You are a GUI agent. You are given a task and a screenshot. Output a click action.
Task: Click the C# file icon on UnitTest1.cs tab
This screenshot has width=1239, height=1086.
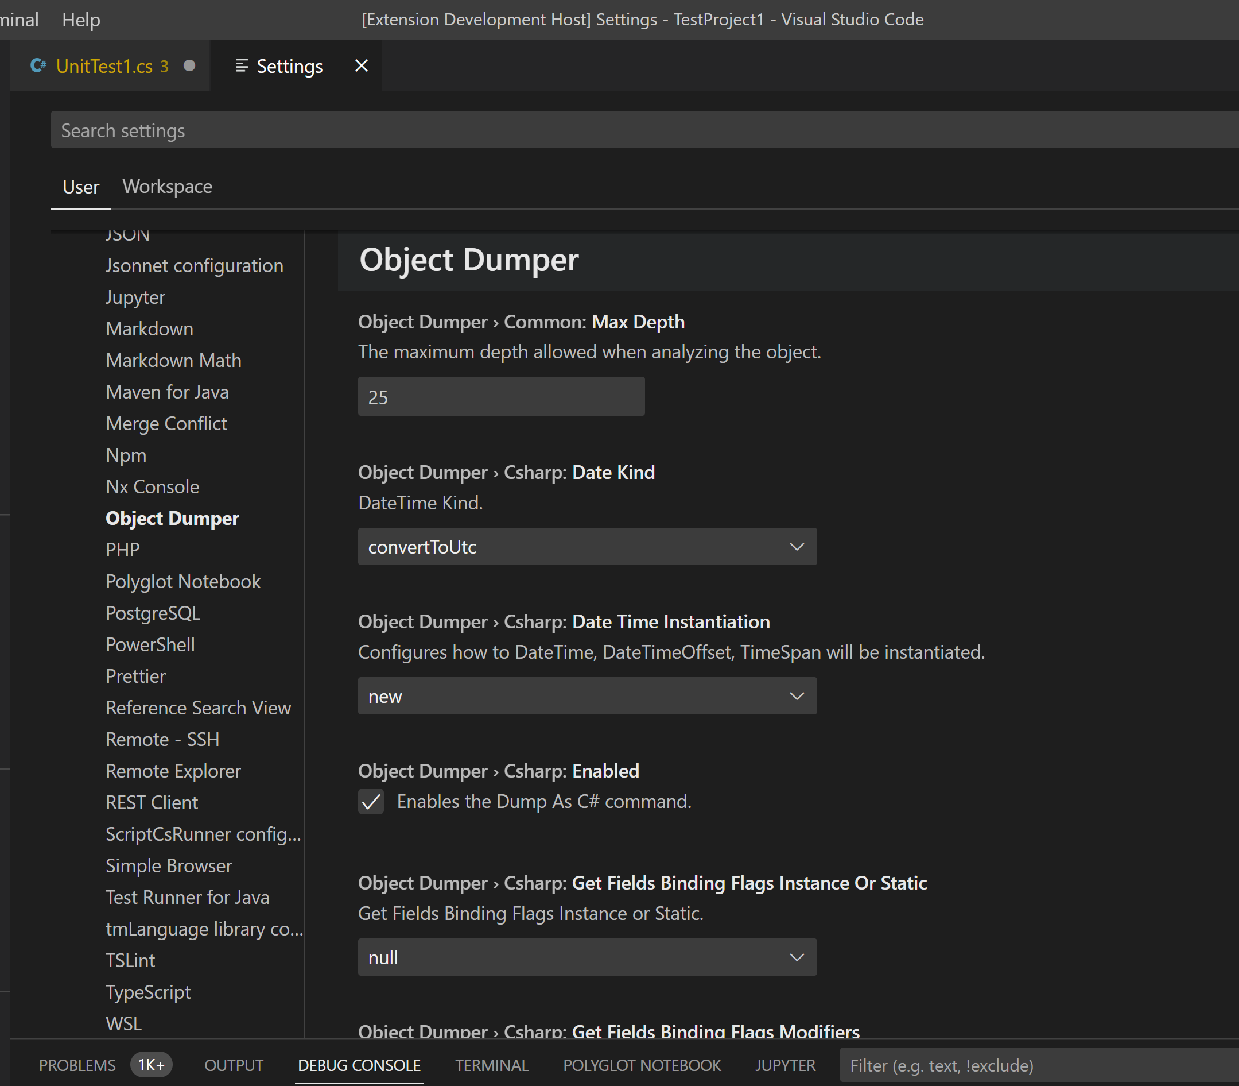coord(37,65)
